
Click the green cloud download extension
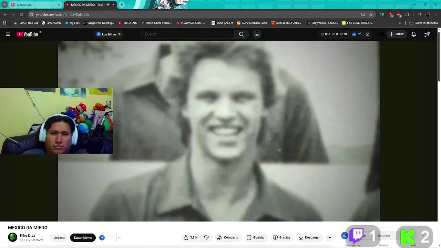382,14
